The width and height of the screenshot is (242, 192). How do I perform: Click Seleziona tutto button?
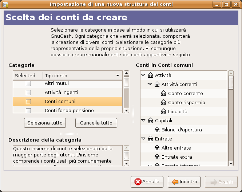click(45, 123)
